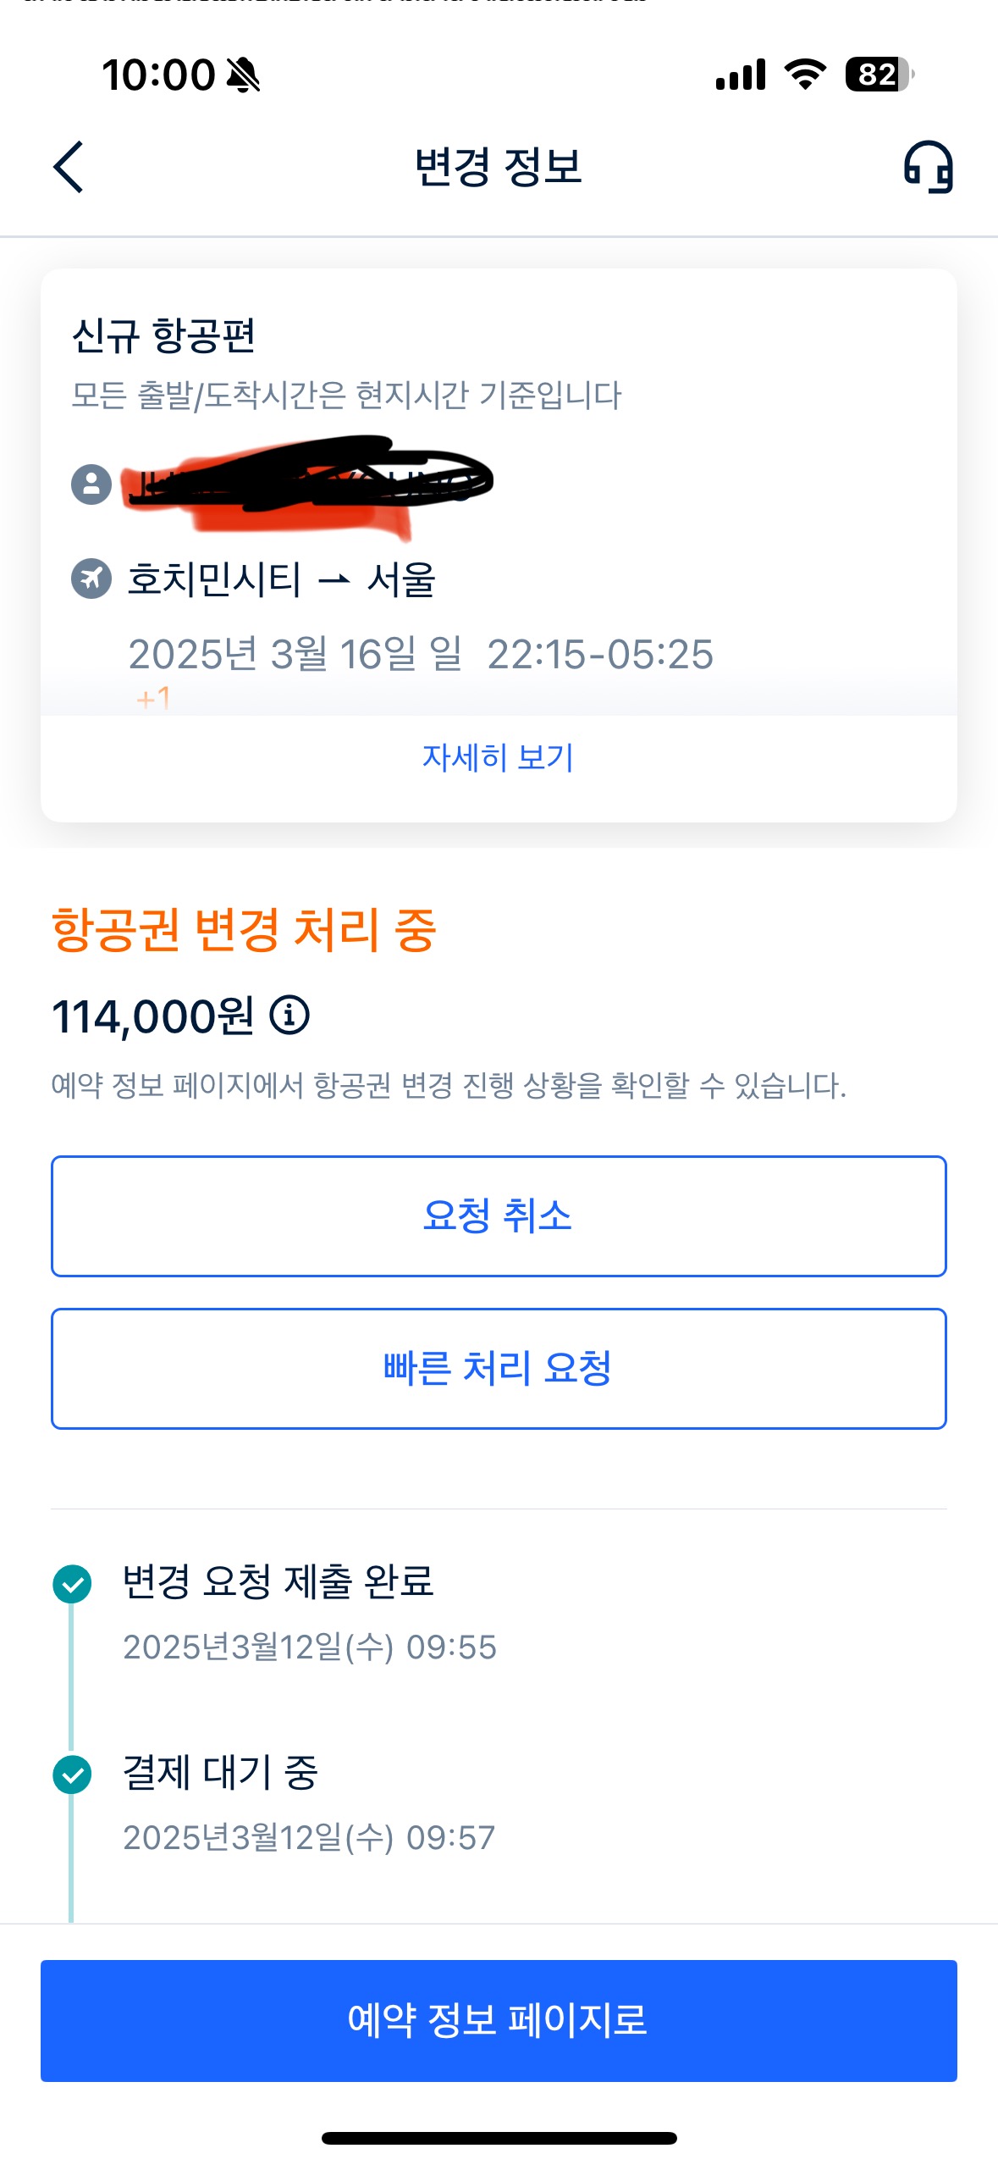
Task: Tap the 호치민시티 → 서울 route text
Action: tap(281, 580)
